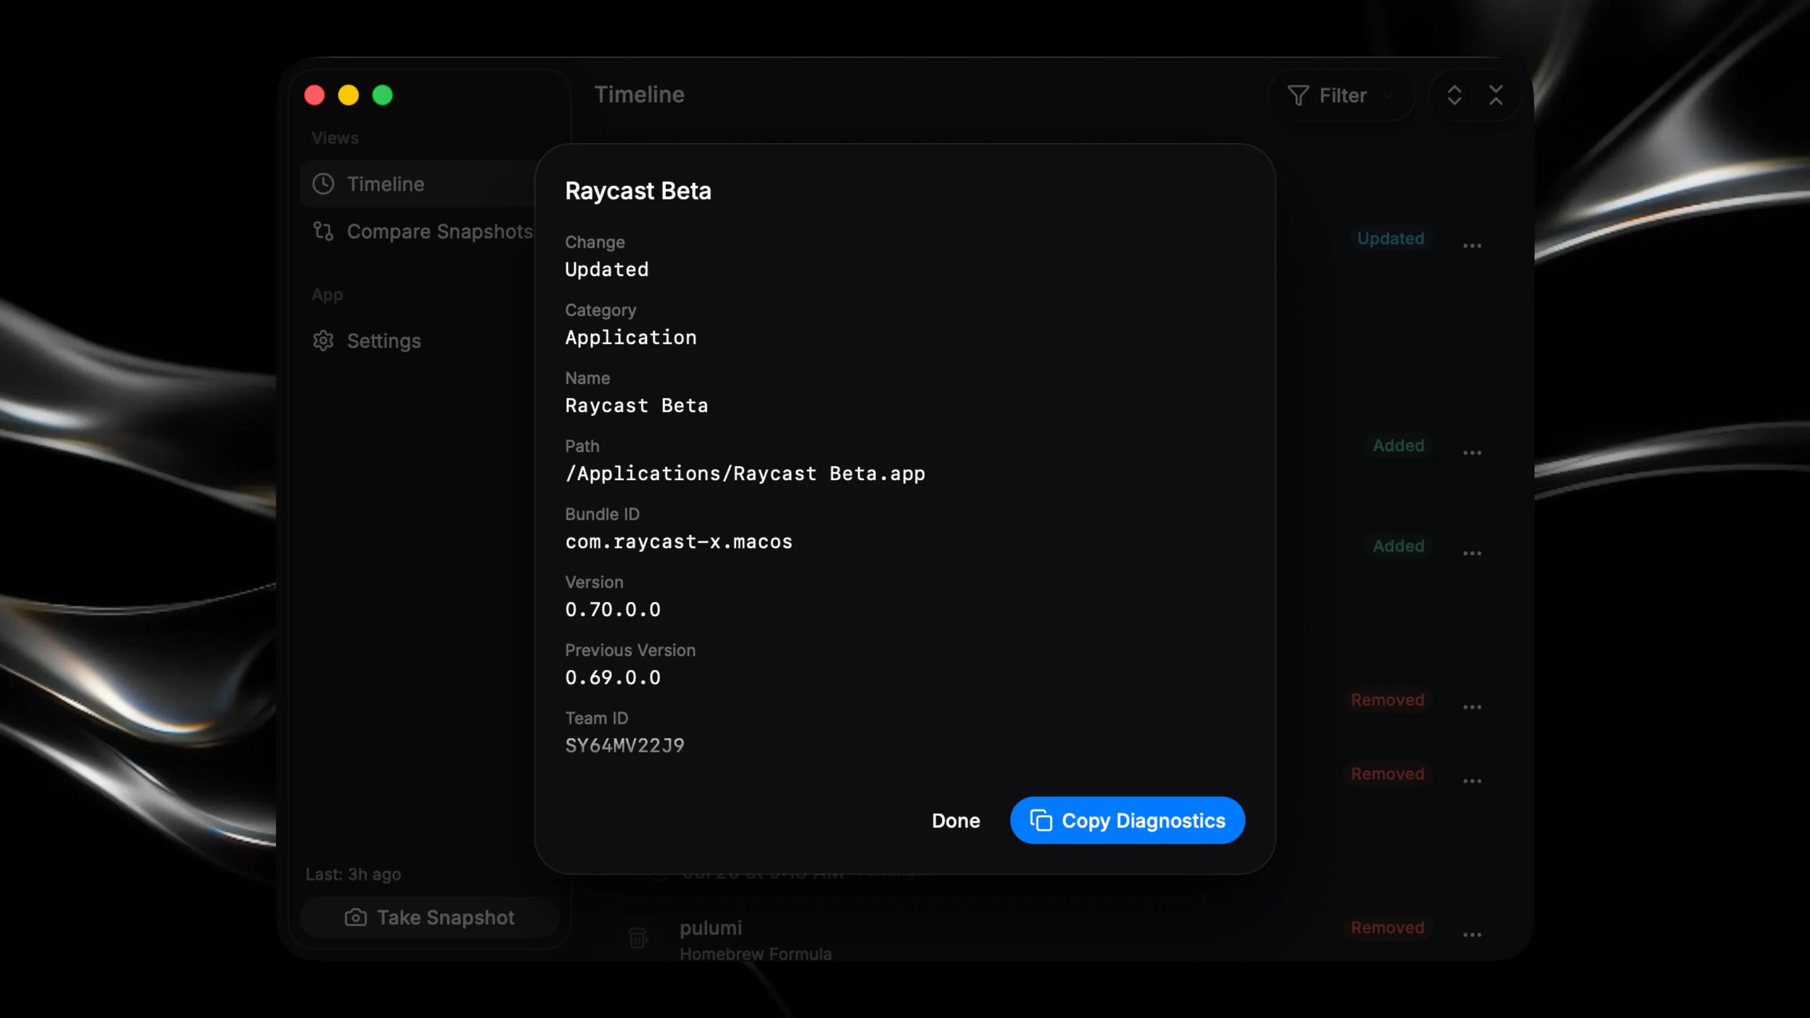Click the first Added status badge
1810x1018 pixels.
click(1398, 446)
